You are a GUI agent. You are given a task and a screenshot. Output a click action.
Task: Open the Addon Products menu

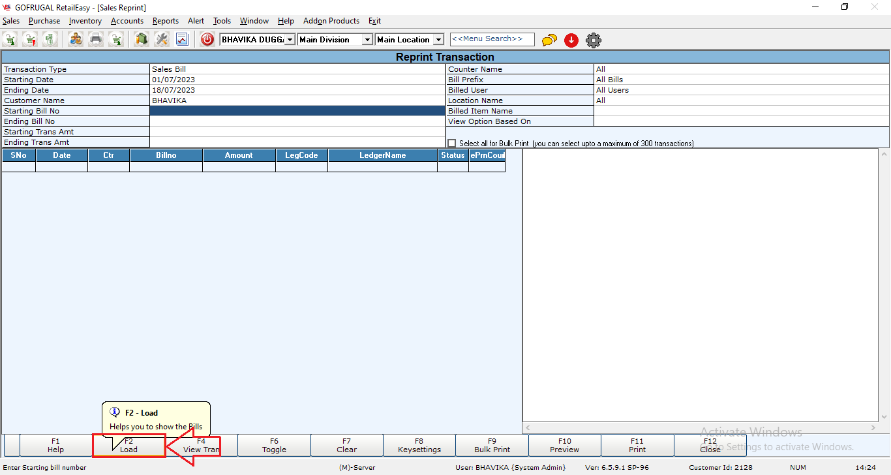tap(331, 21)
